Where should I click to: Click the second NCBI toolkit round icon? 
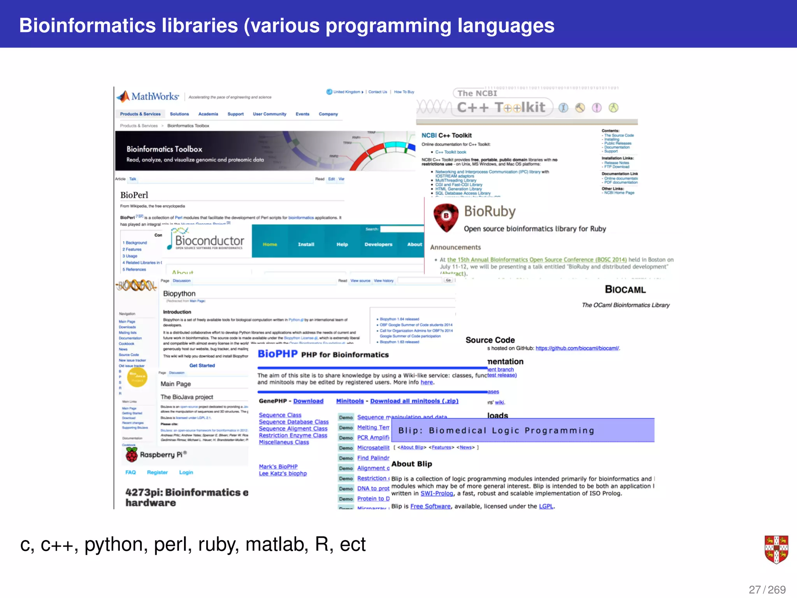coord(580,108)
